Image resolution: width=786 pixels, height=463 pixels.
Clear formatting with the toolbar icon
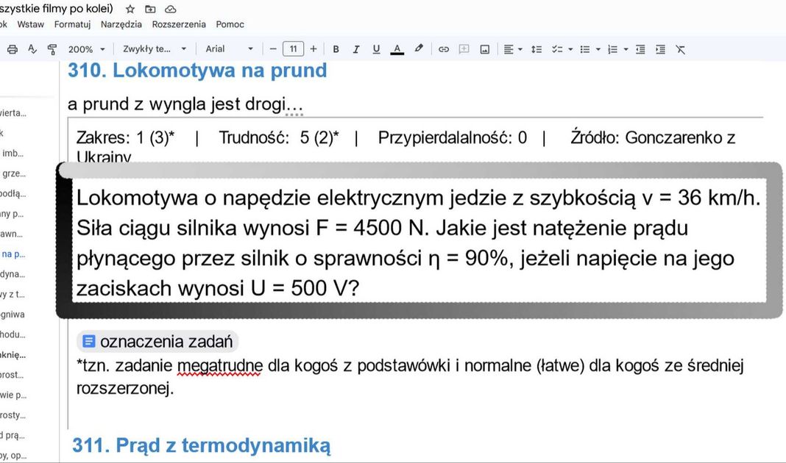click(x=681, y=49)
